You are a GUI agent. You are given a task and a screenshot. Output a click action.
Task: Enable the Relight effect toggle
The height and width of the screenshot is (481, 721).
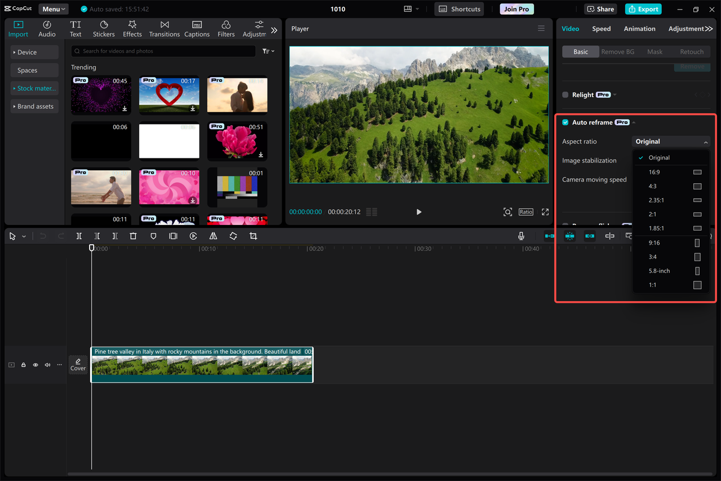[564, 95]
